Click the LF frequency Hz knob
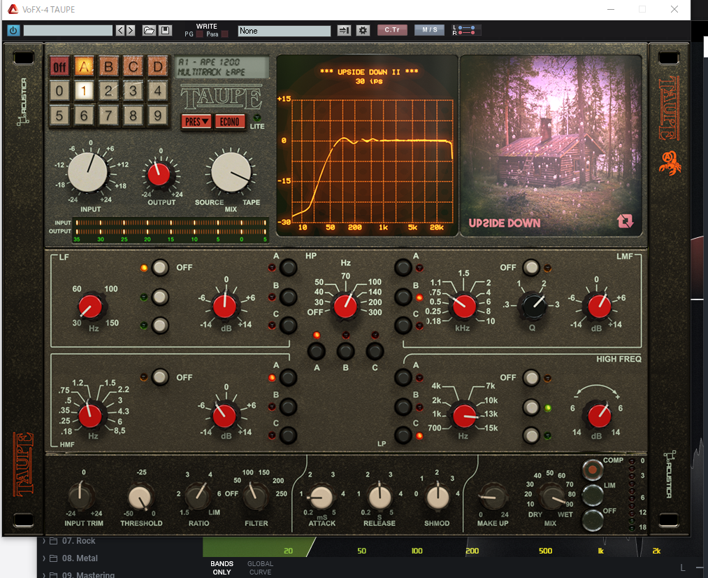 (x=90, y=307)
